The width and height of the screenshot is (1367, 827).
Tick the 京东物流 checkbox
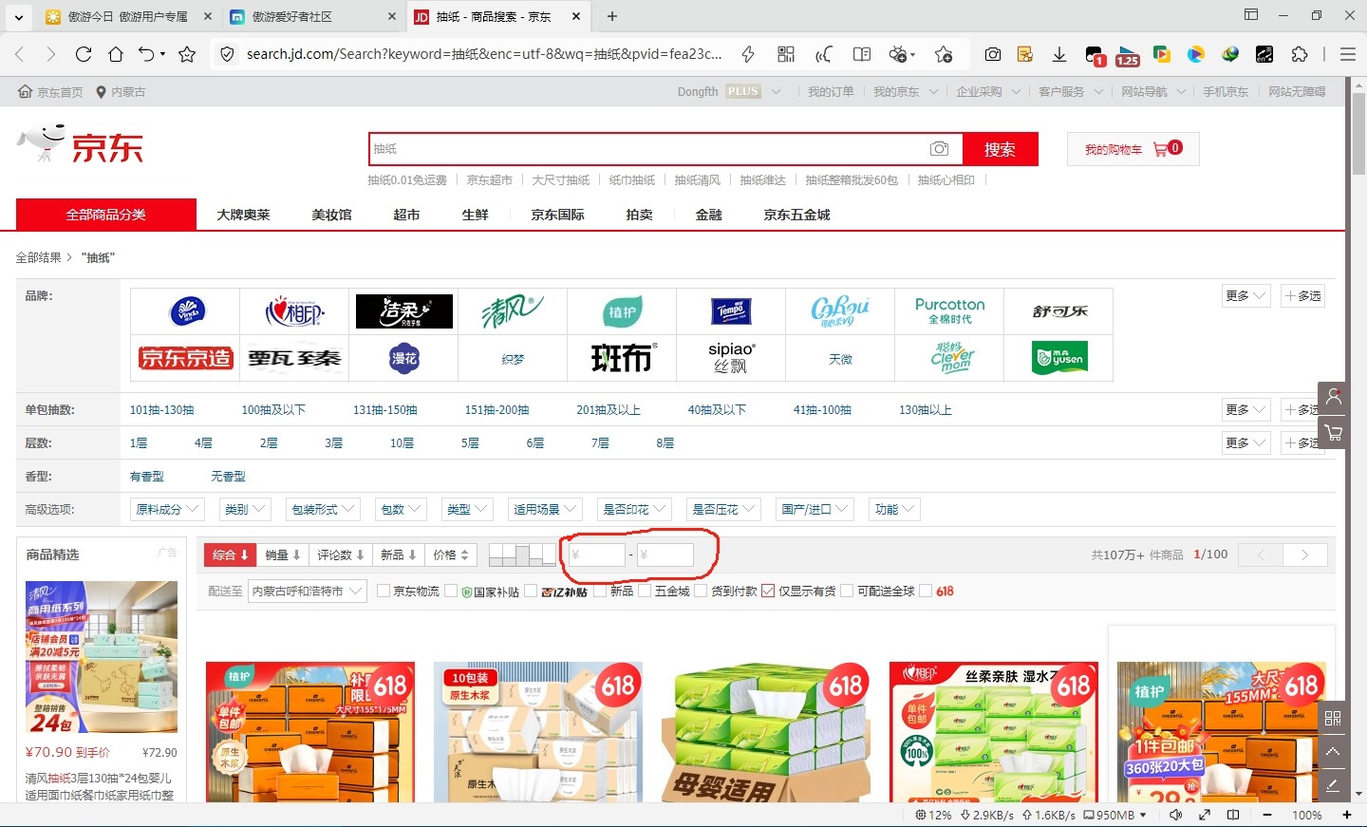coord(384,592)
